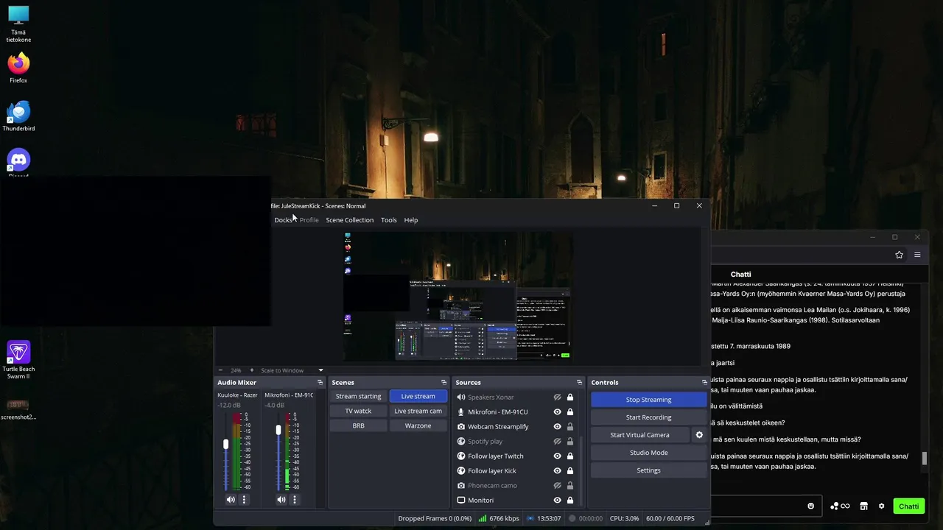This screenshot has width=943, height=530.
Task: Open Virtual Camera configuration gear
Action: [x=699, y=435]
